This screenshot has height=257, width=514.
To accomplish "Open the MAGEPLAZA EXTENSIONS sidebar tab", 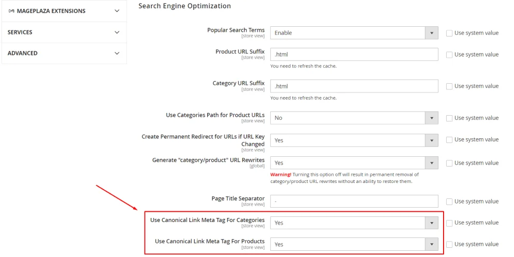I will pos(64,11).
